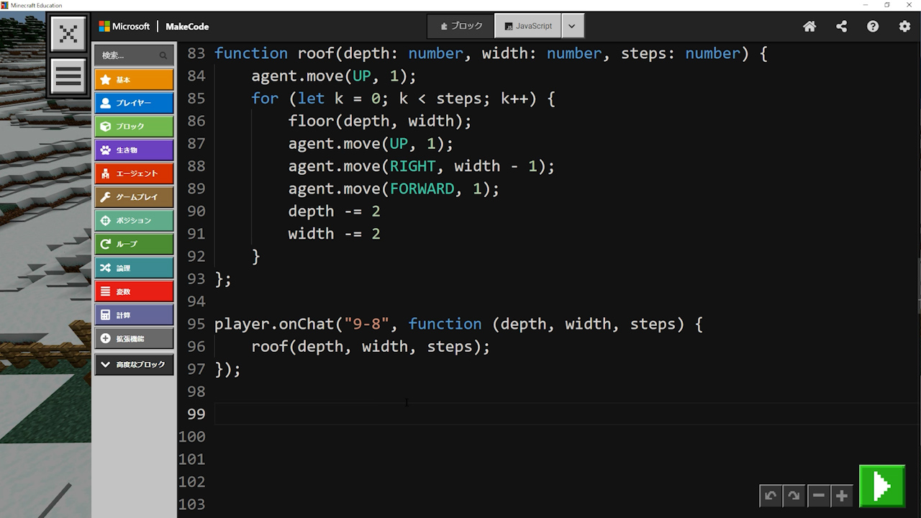Click the 検索 search input box
The width and height of the screenshot is (921, 518).
click(130, 55)
